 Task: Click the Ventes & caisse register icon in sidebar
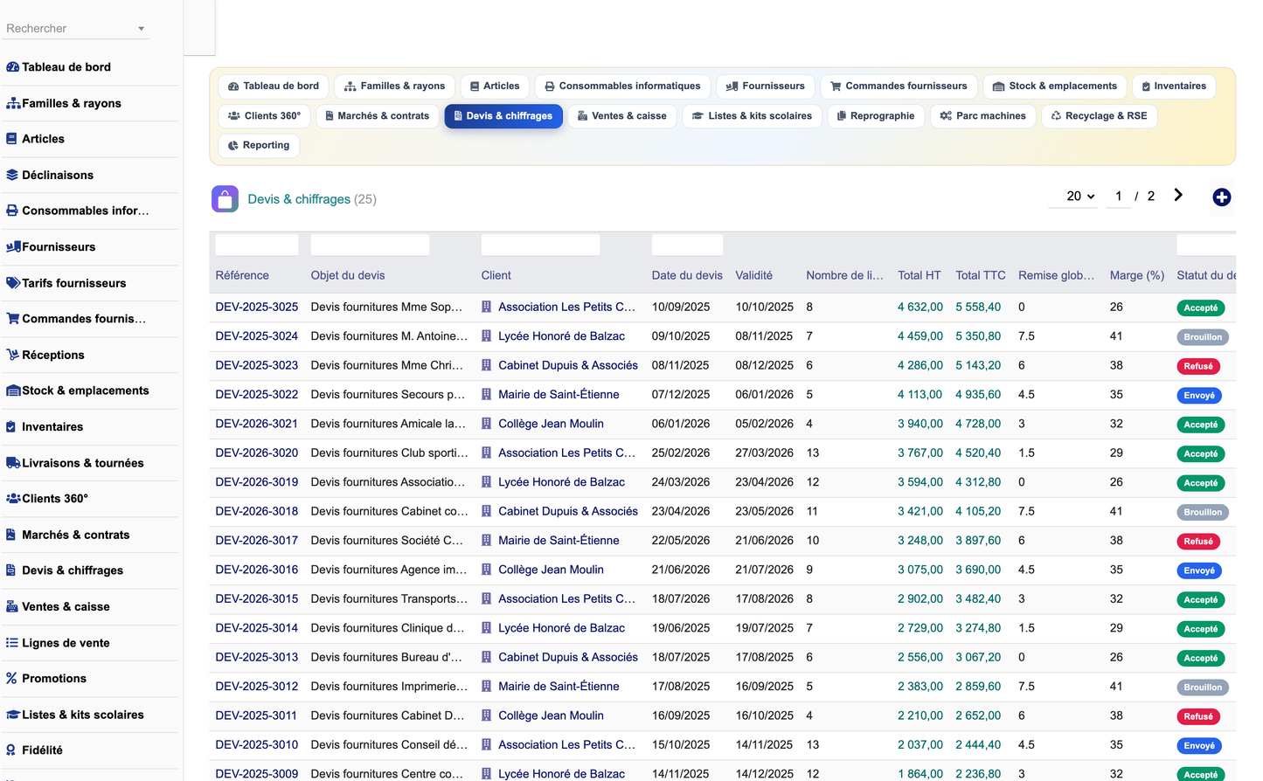coord(12,606)
